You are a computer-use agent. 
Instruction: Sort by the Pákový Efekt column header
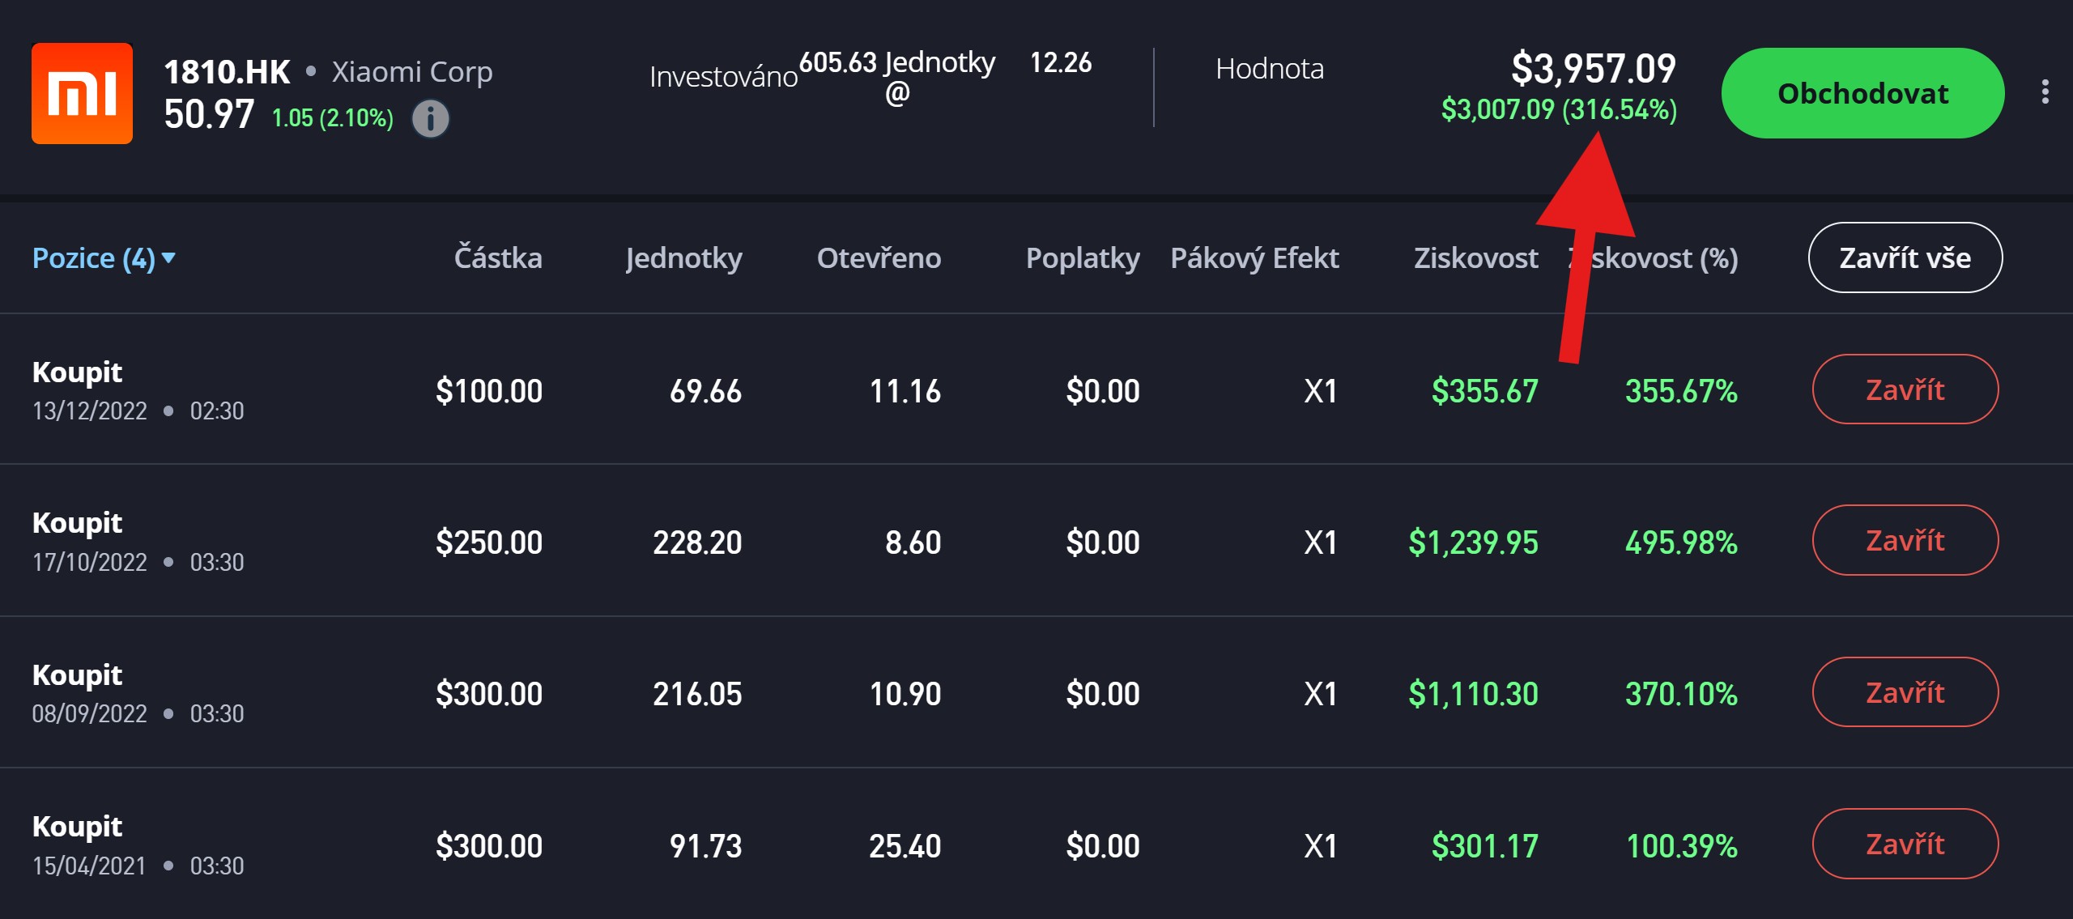click(1254, 258)
